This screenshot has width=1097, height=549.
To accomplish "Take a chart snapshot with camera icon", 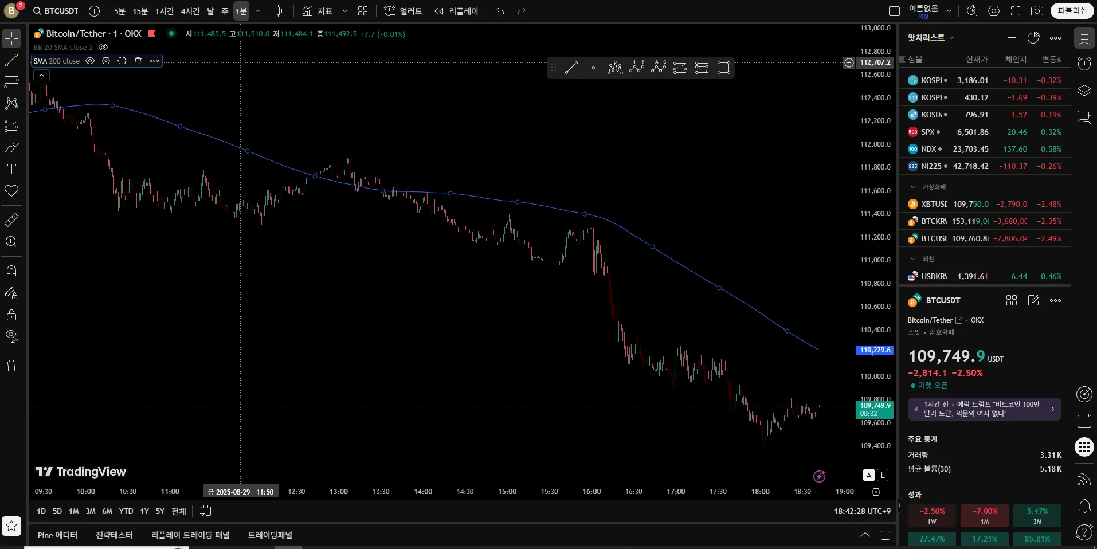I will coord(1037,11).
